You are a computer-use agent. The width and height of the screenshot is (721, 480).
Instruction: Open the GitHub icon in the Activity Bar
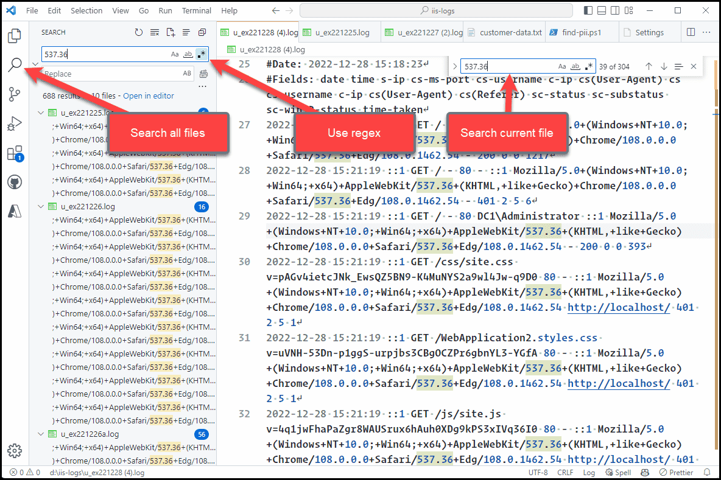pyautogui.click(x=15, y=181)
